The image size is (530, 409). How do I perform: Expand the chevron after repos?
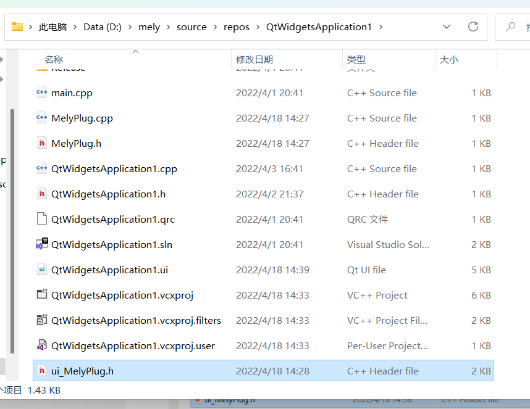click(258, 27)
